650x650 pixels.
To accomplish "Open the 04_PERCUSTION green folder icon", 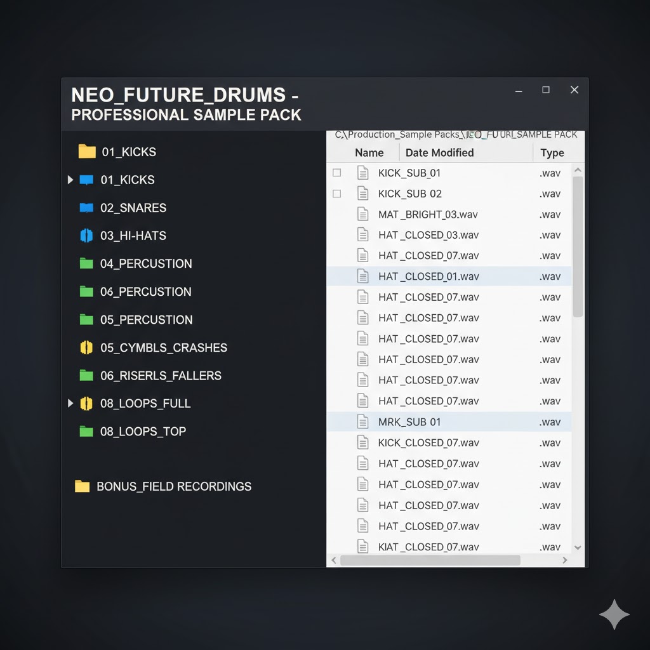I will pyautogui.click(x=86, y=263).
